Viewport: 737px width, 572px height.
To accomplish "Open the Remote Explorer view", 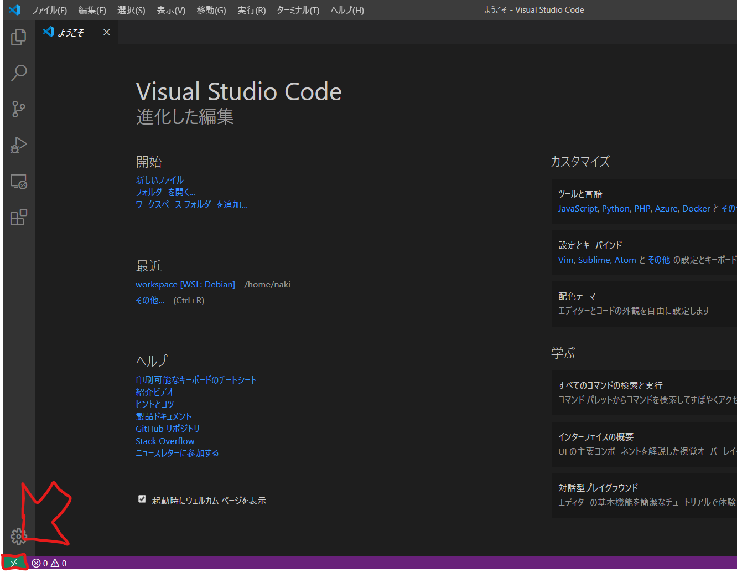I will pyautogui.click(x=19, y=182).
